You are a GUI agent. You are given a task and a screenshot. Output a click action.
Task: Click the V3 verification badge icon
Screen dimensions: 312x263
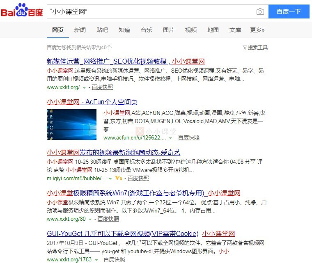(x=119, y=178)
